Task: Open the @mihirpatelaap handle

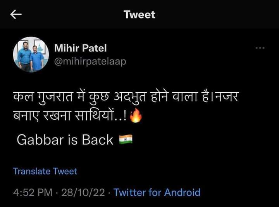Action: 90,62
